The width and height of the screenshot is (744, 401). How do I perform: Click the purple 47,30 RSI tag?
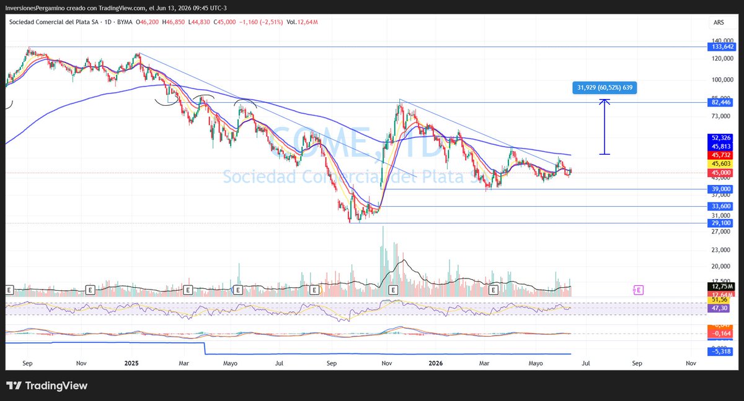click(720, 307)
